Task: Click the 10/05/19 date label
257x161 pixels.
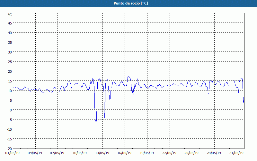Action: [79, 153]
